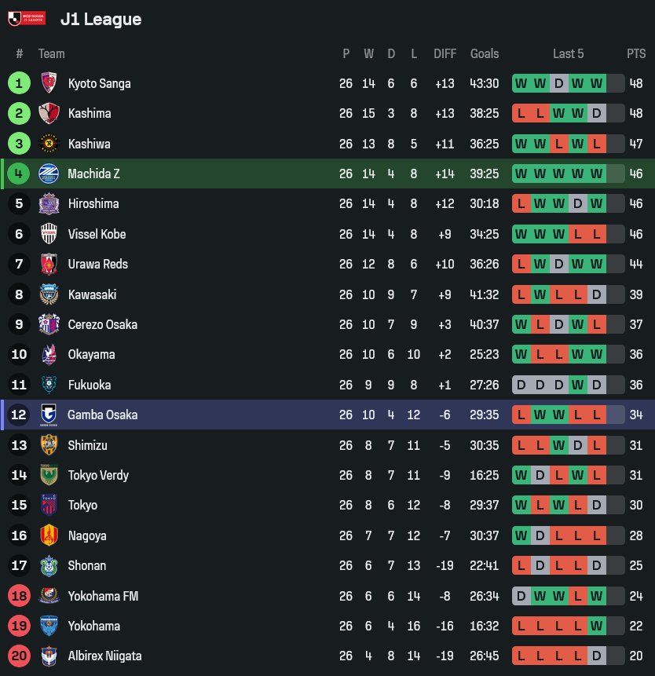The image size is (655, 676).
Task: Click the Urawa Reds team crest
Action: [49, 264]
